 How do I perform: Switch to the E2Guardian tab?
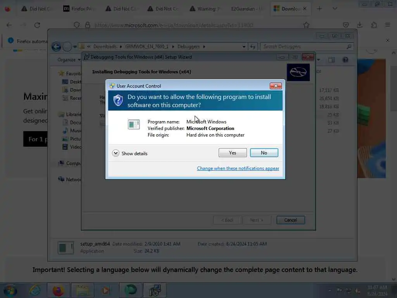[247, 9]
